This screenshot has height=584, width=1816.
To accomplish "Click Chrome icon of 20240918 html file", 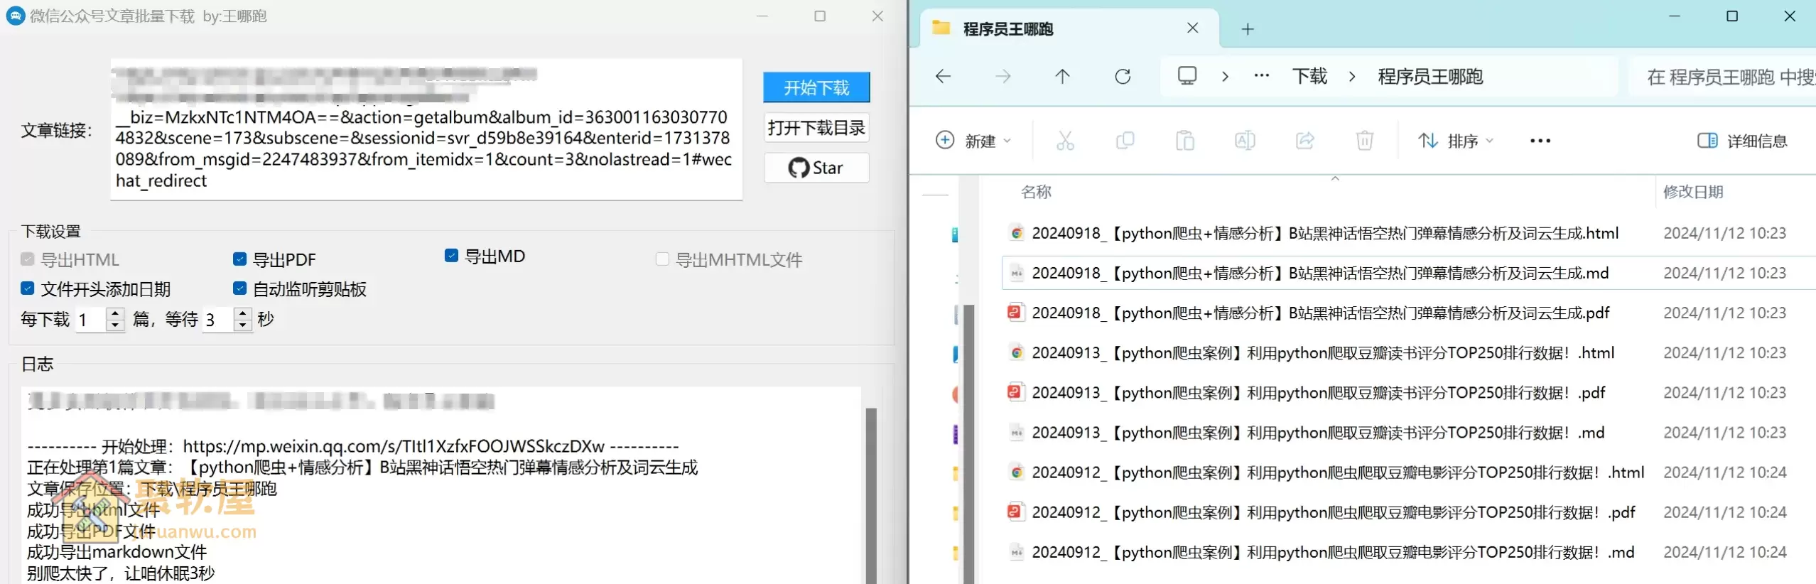I will pyautogui.click(x=1017, y=232).
